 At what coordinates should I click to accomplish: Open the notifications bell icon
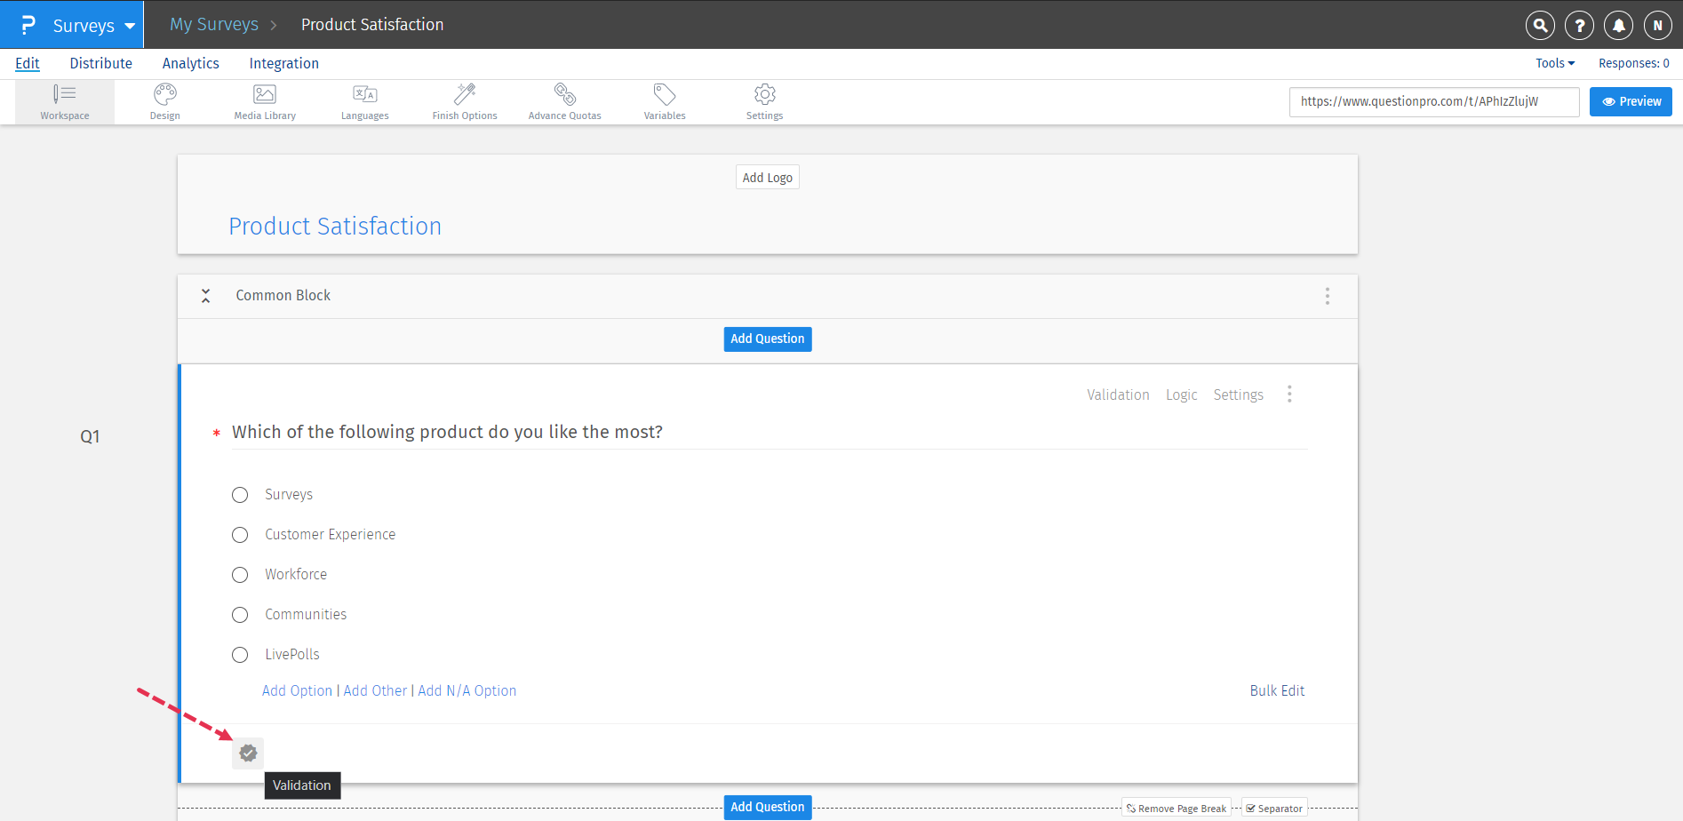pos(1618,25)
